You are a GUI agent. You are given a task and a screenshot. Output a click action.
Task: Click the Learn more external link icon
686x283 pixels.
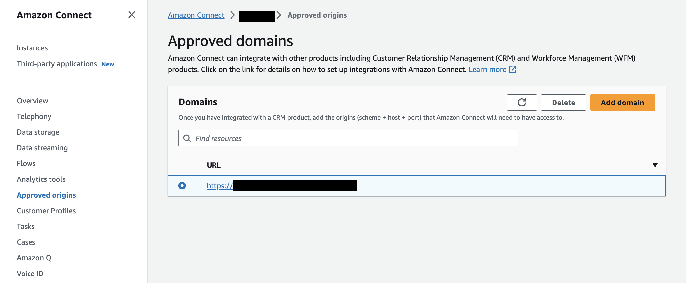tap(513, 69)
